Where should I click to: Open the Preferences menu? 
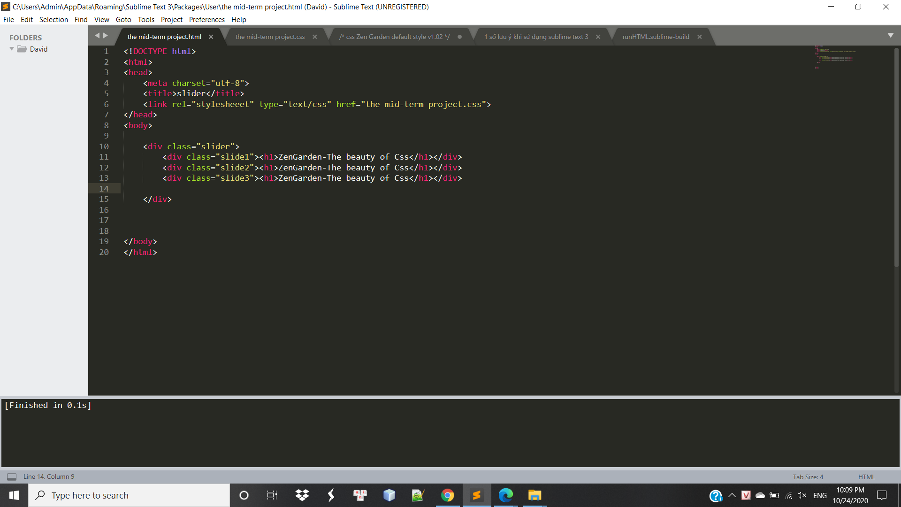click(206, 20)
